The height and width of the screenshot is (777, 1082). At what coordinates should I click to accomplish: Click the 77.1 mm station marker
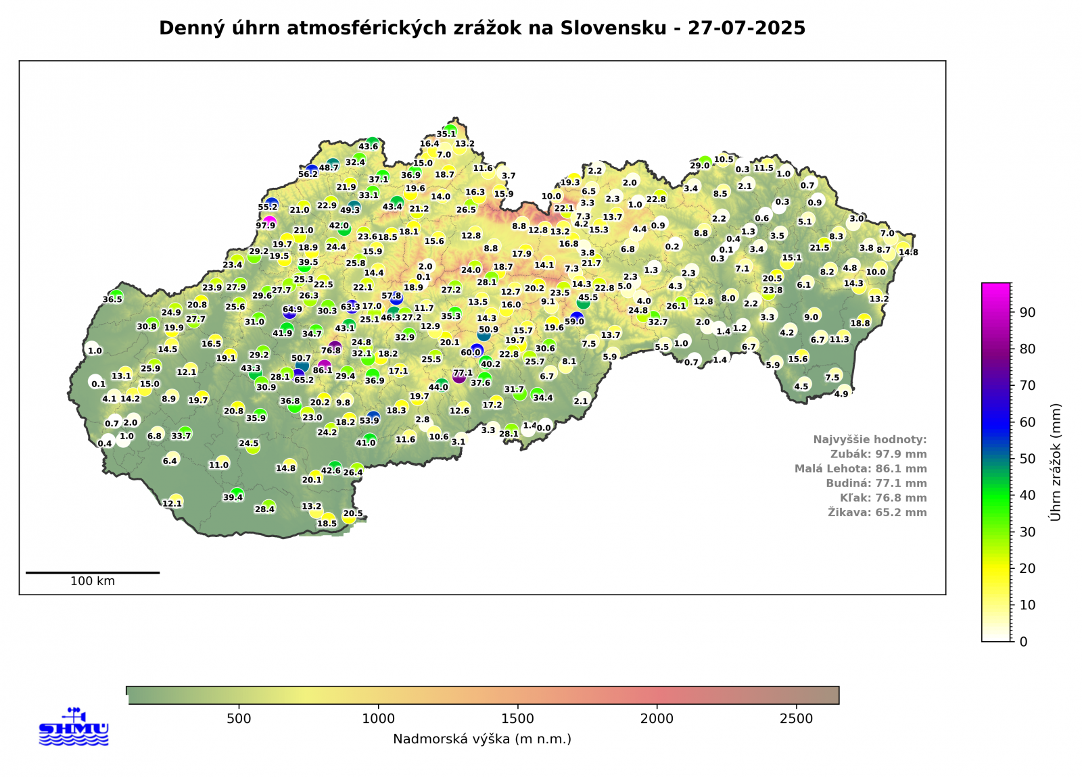459,376
